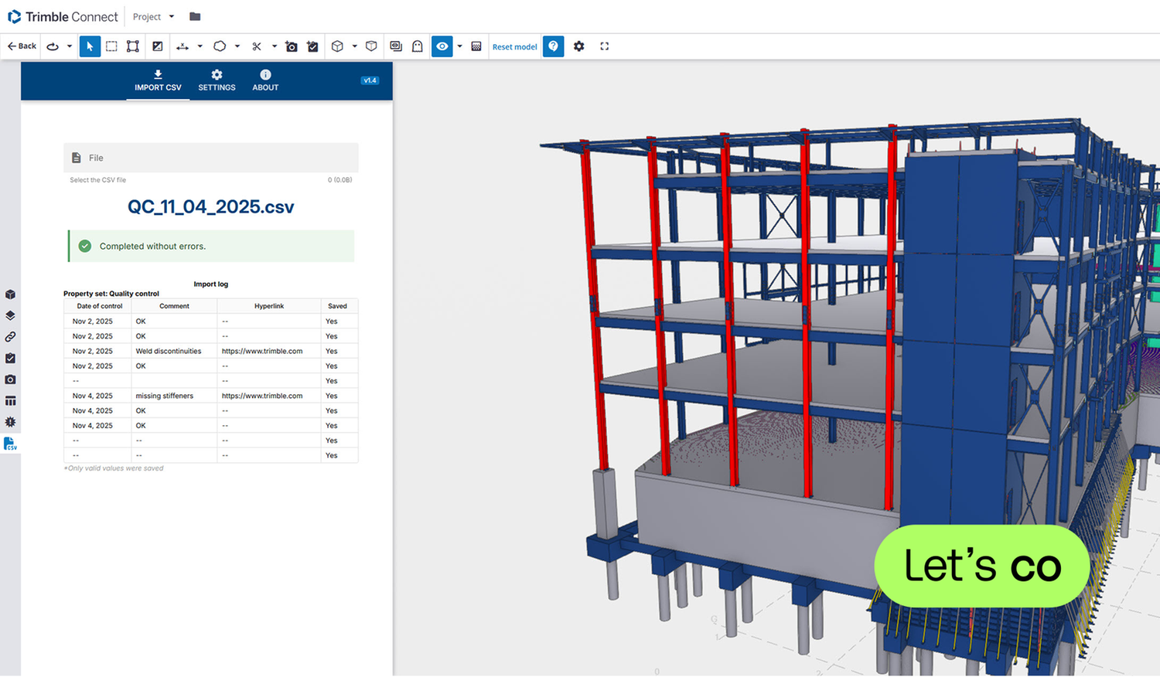Click the settings gear in top toolbar

tap(579, 46)
